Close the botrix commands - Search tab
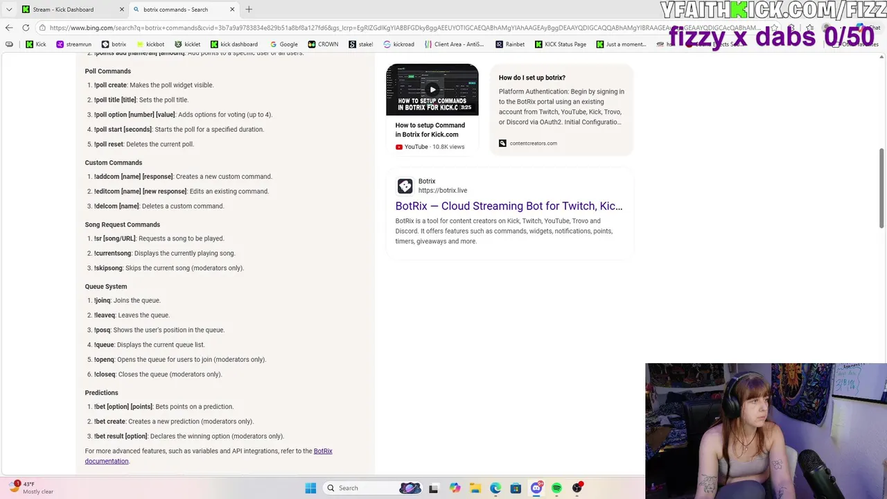The width and height of the screenshot is (887, 499). (x=232, y=10)
